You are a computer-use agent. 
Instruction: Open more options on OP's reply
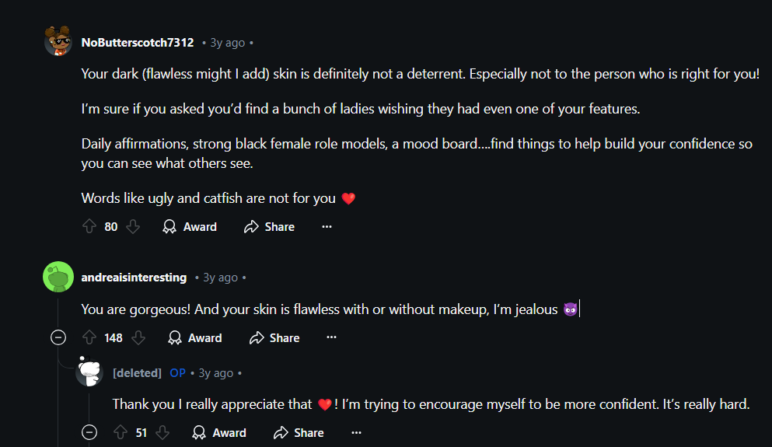(356, 433)
